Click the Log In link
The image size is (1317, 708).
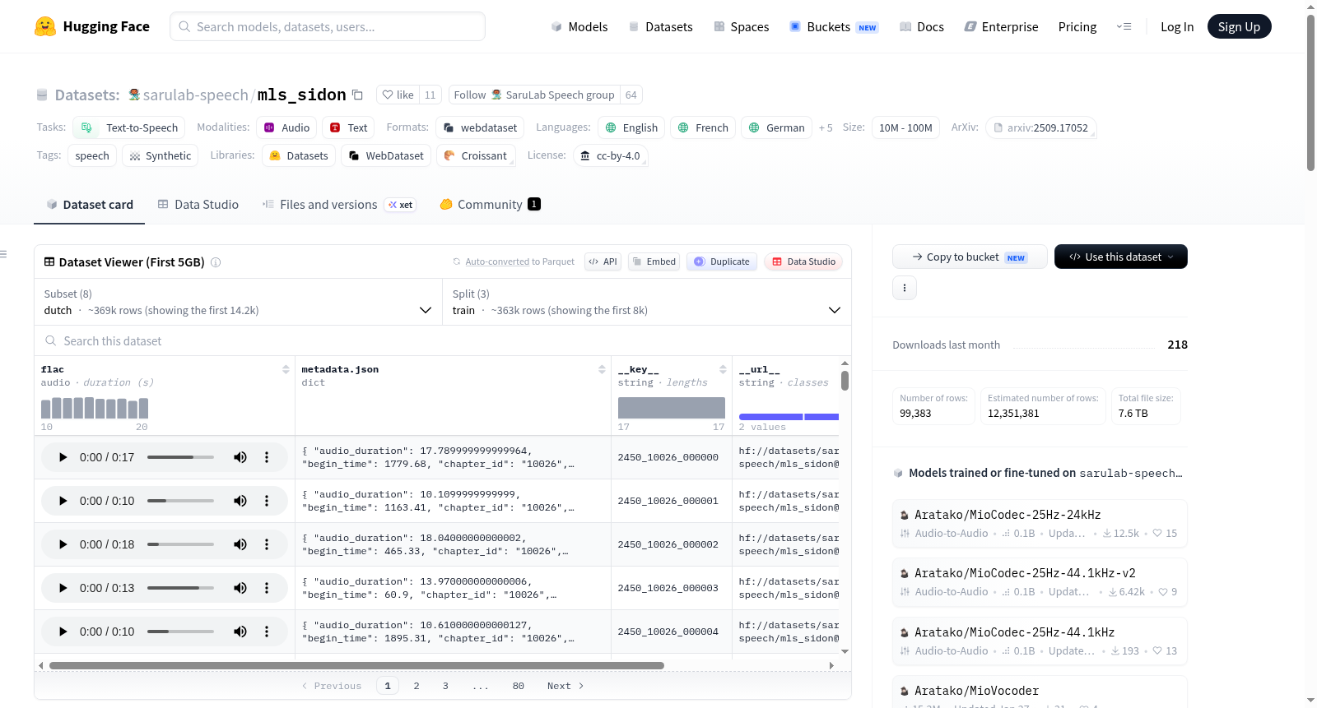pyautogui.click(x=1177, y=26)
